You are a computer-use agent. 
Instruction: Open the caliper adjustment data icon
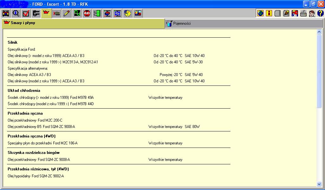point(36,13)
